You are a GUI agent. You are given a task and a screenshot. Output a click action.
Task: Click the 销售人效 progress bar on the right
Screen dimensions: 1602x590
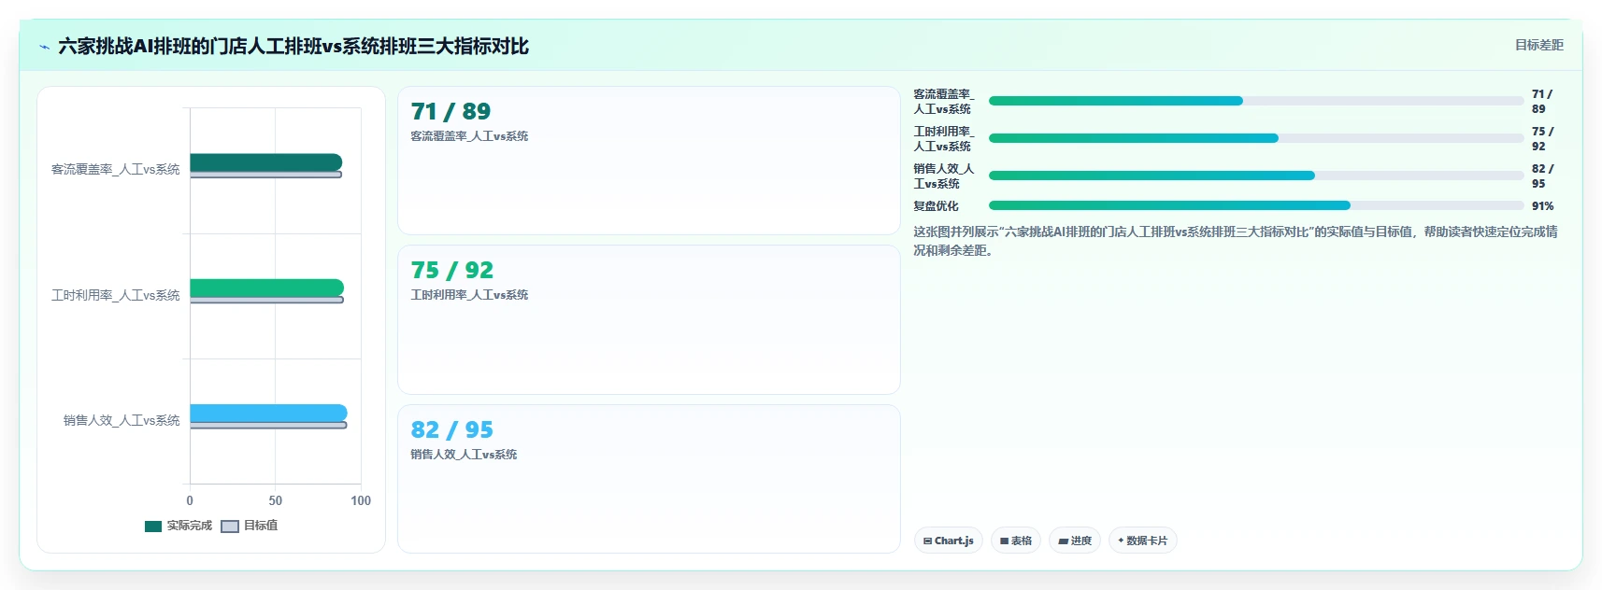click(x=1256, y=176)
